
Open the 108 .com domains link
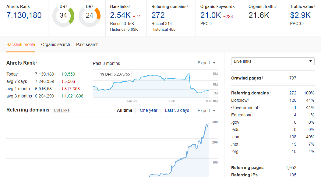pyautogui.click(x=293, y=137)
